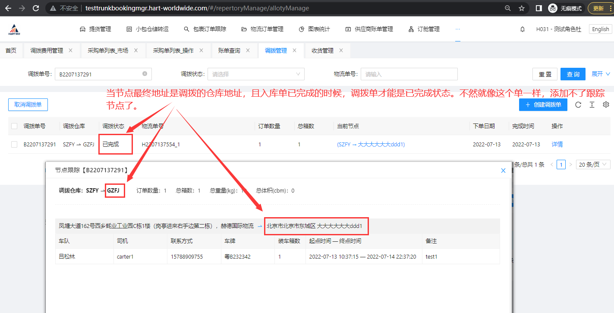Close the 节点跟踪 dialog with the X
Viewport: 614px width, 313px height.
click(503, 171)
